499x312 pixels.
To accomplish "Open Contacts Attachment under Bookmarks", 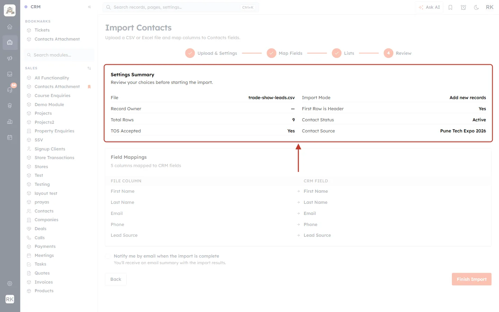I will [x=57, y=39].
